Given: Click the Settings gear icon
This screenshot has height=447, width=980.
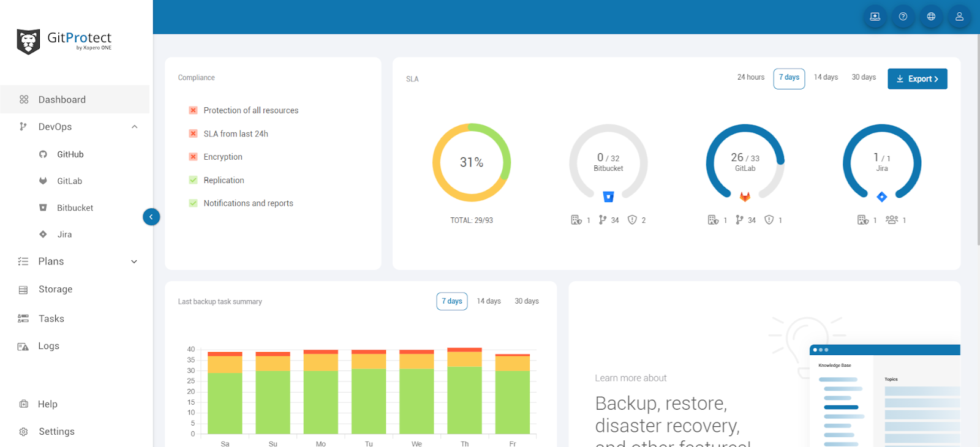Looking at the screenshot, I should [23, 432].
